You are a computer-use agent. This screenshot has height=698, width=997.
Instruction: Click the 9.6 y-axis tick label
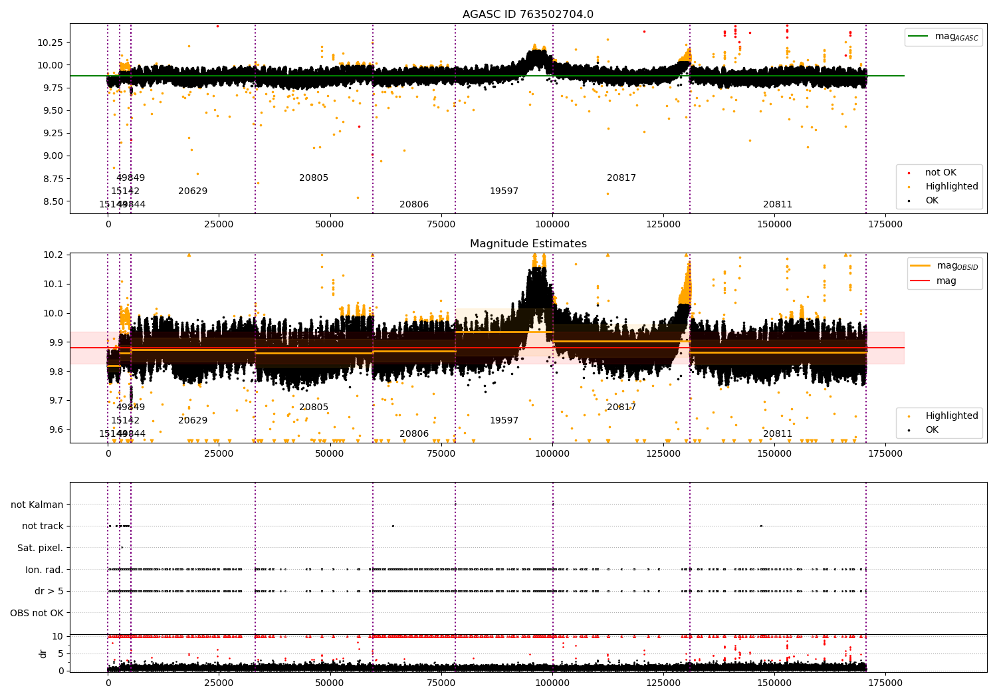point(56,429)
